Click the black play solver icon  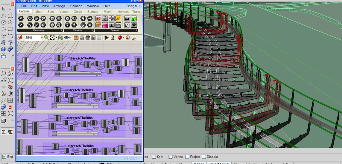107,38
